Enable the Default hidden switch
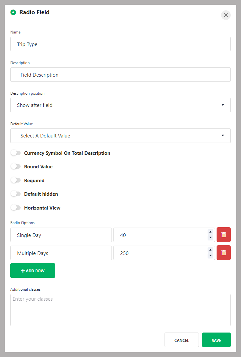 click(x=16, y=194)
